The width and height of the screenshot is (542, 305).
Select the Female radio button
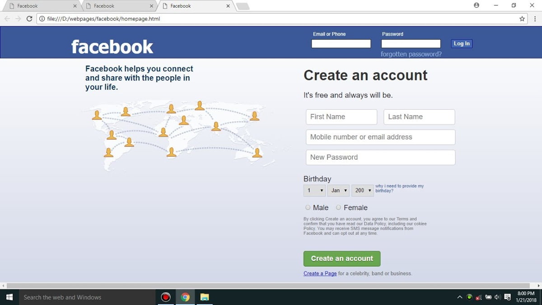click(338, 207)
